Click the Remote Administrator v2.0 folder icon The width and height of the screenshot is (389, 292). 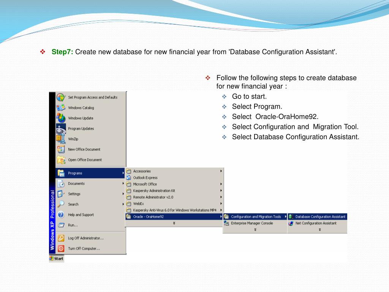(128, 197)
